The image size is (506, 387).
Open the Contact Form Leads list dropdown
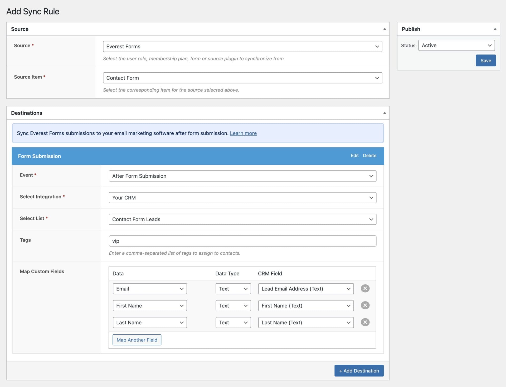pos(242,219)
